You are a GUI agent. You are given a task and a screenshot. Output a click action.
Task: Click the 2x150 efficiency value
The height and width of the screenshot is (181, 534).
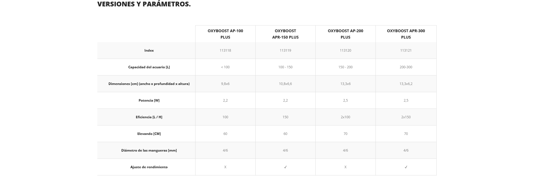point(406,117)
